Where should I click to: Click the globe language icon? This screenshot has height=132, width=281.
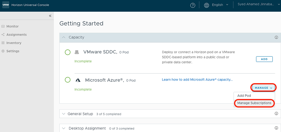click(x=207, y=5)
